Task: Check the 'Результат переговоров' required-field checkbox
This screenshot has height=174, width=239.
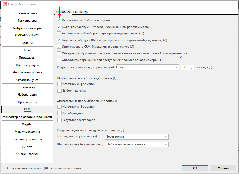Action: [59, 120]
